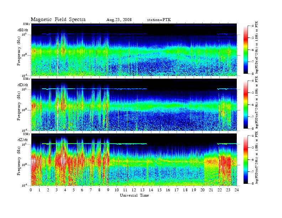Click the "20" hour tick on Universal Time axis
The image size is (282, 218).
(202, 190)
